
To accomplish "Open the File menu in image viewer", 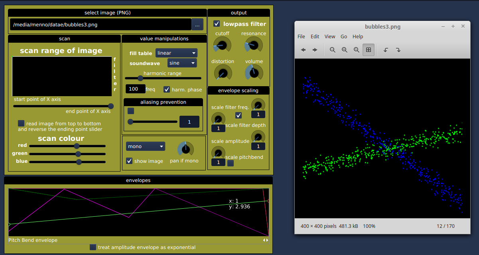I will coord(301,36).
